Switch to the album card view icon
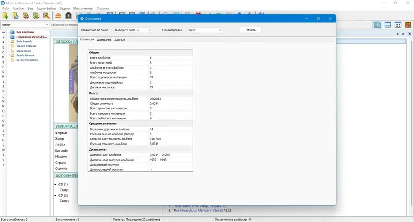414x222 pixels. [x=377, y=25]
